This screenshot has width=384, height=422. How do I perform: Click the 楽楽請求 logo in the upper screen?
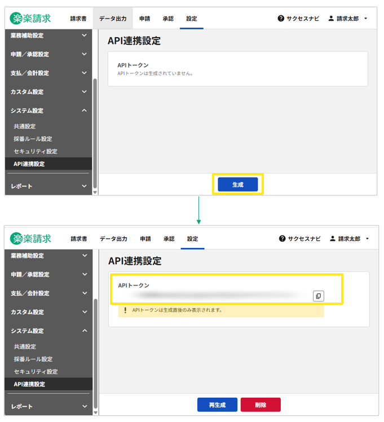tap(30, 18)
